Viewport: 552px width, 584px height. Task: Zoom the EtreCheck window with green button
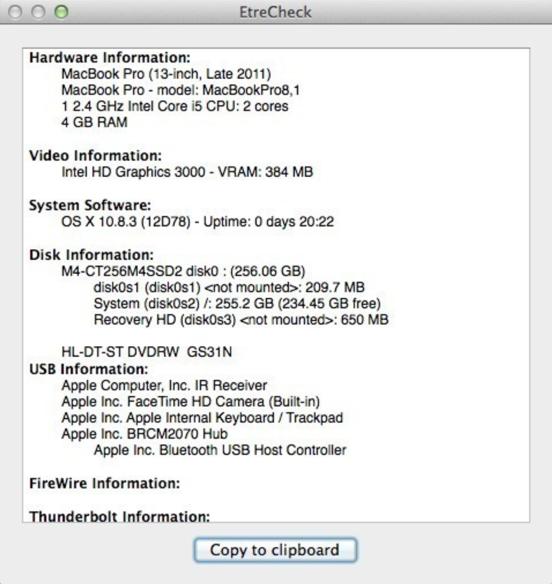(x=61, y=12)
